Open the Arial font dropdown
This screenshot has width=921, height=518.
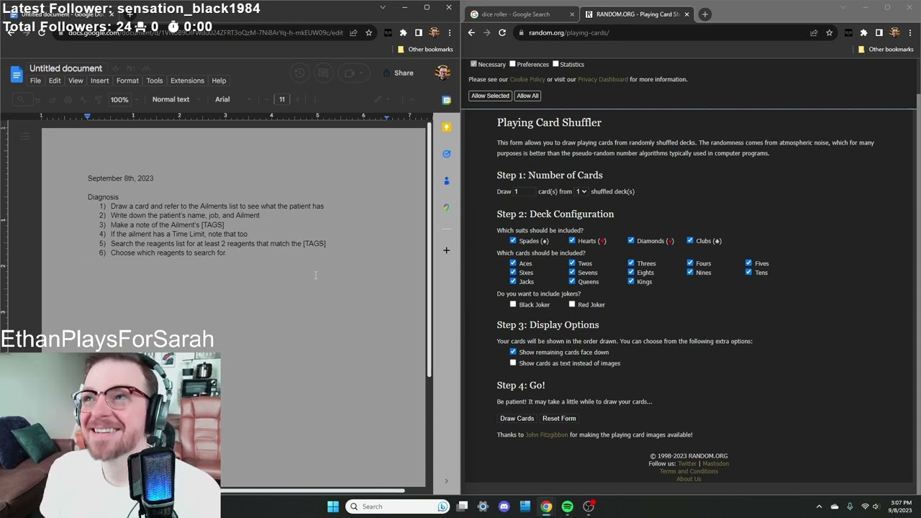point(232,99)
